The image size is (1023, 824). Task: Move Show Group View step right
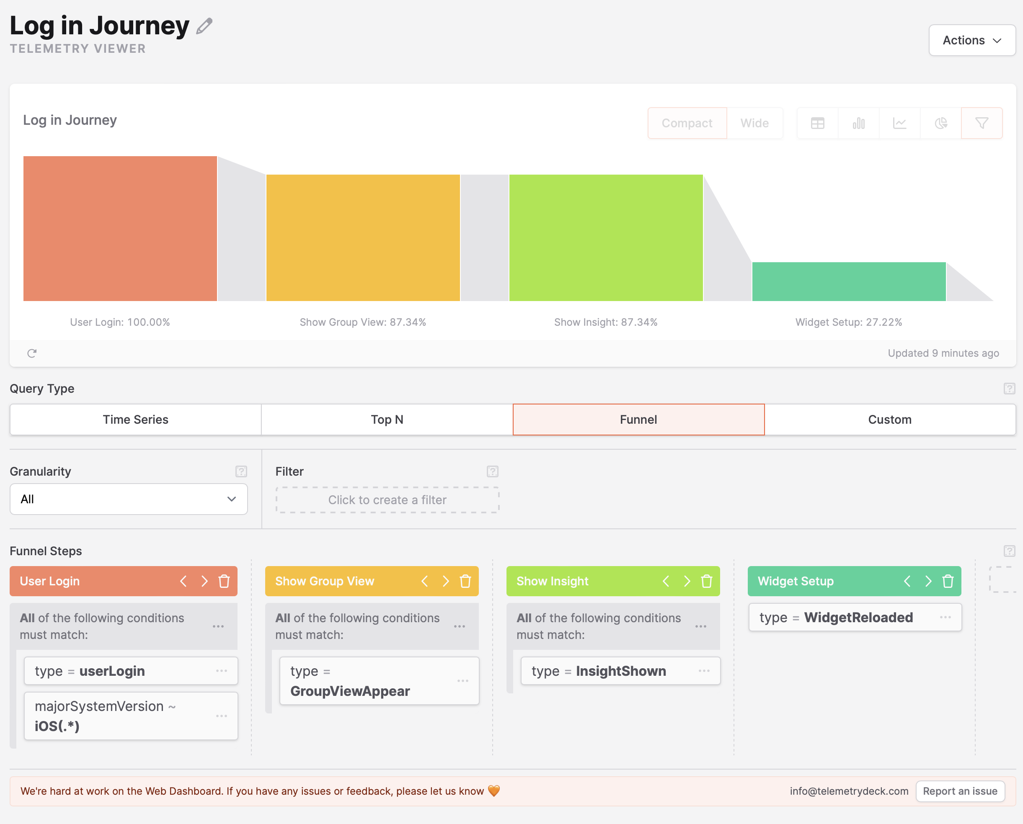(x=445, y=581)
